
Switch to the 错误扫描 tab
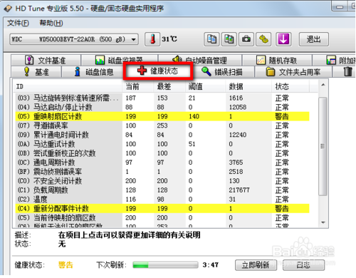pyautogui.click(x=222, y=72)
